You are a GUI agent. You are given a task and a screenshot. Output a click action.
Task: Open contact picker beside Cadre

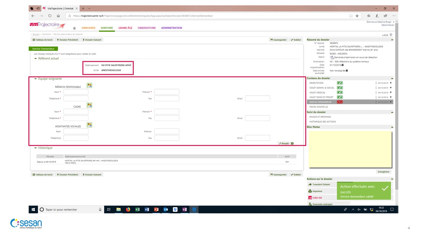[89, 105]
